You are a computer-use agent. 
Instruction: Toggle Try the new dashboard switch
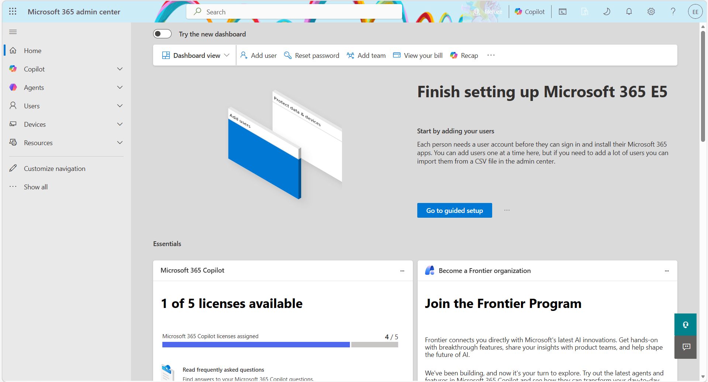point(162,34)
